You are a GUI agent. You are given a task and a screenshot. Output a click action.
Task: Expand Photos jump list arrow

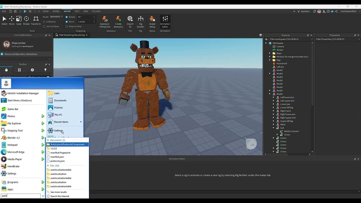pos(43,117)
